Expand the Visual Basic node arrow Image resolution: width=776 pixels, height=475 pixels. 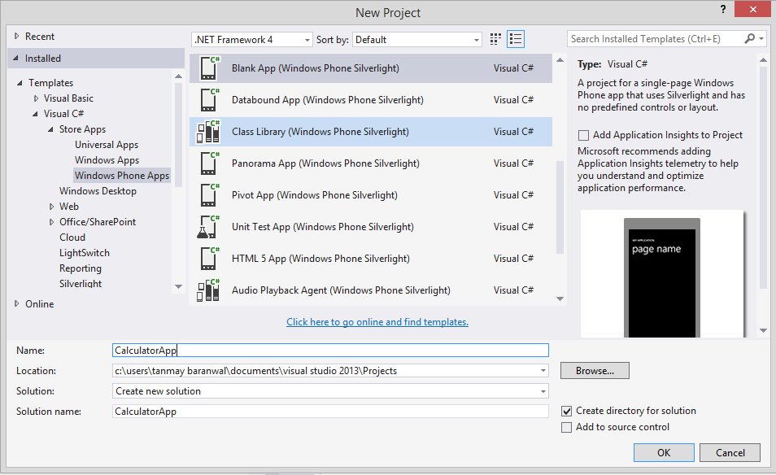click(x=36, y=98)
